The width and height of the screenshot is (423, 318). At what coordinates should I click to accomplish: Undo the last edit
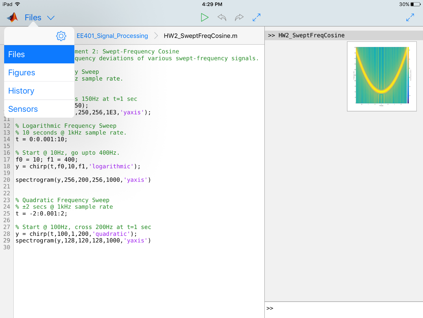222,17
